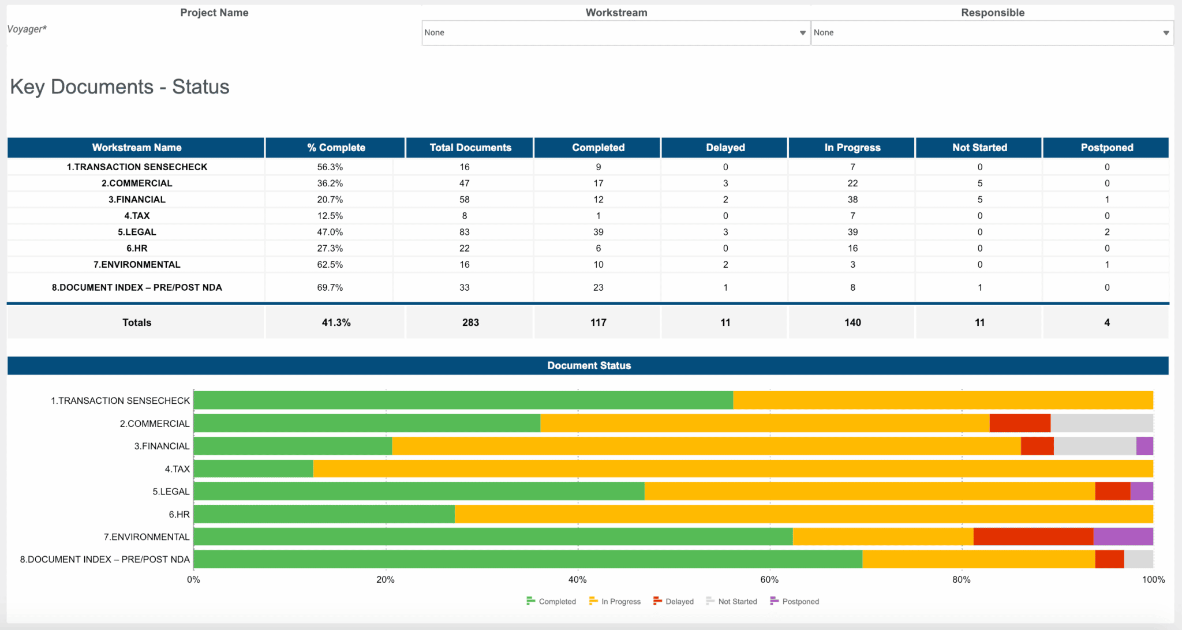
Task: Click Document Index gray not started segment
Action: (x=1139, y=559)
